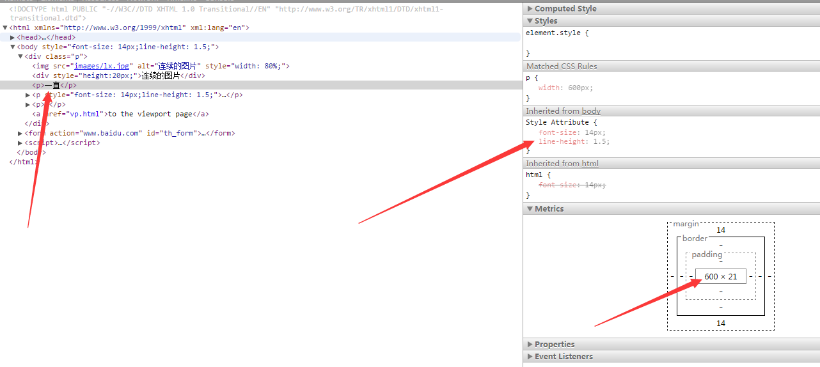
Task: Collapse the html root element
Action: click(x=5, y=28)
